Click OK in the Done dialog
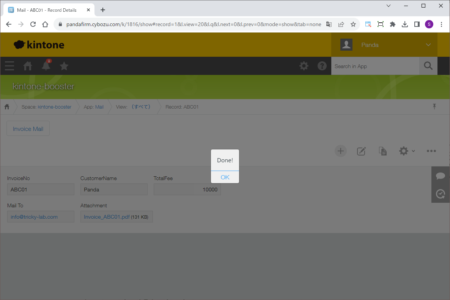This screenshot has width=450, height=300. pyautogui.click(x=225, y=177)
